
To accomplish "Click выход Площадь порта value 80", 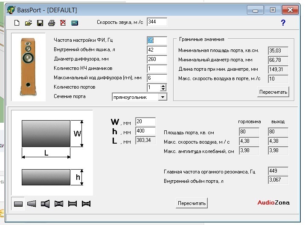I will click(x=278, y=132).
